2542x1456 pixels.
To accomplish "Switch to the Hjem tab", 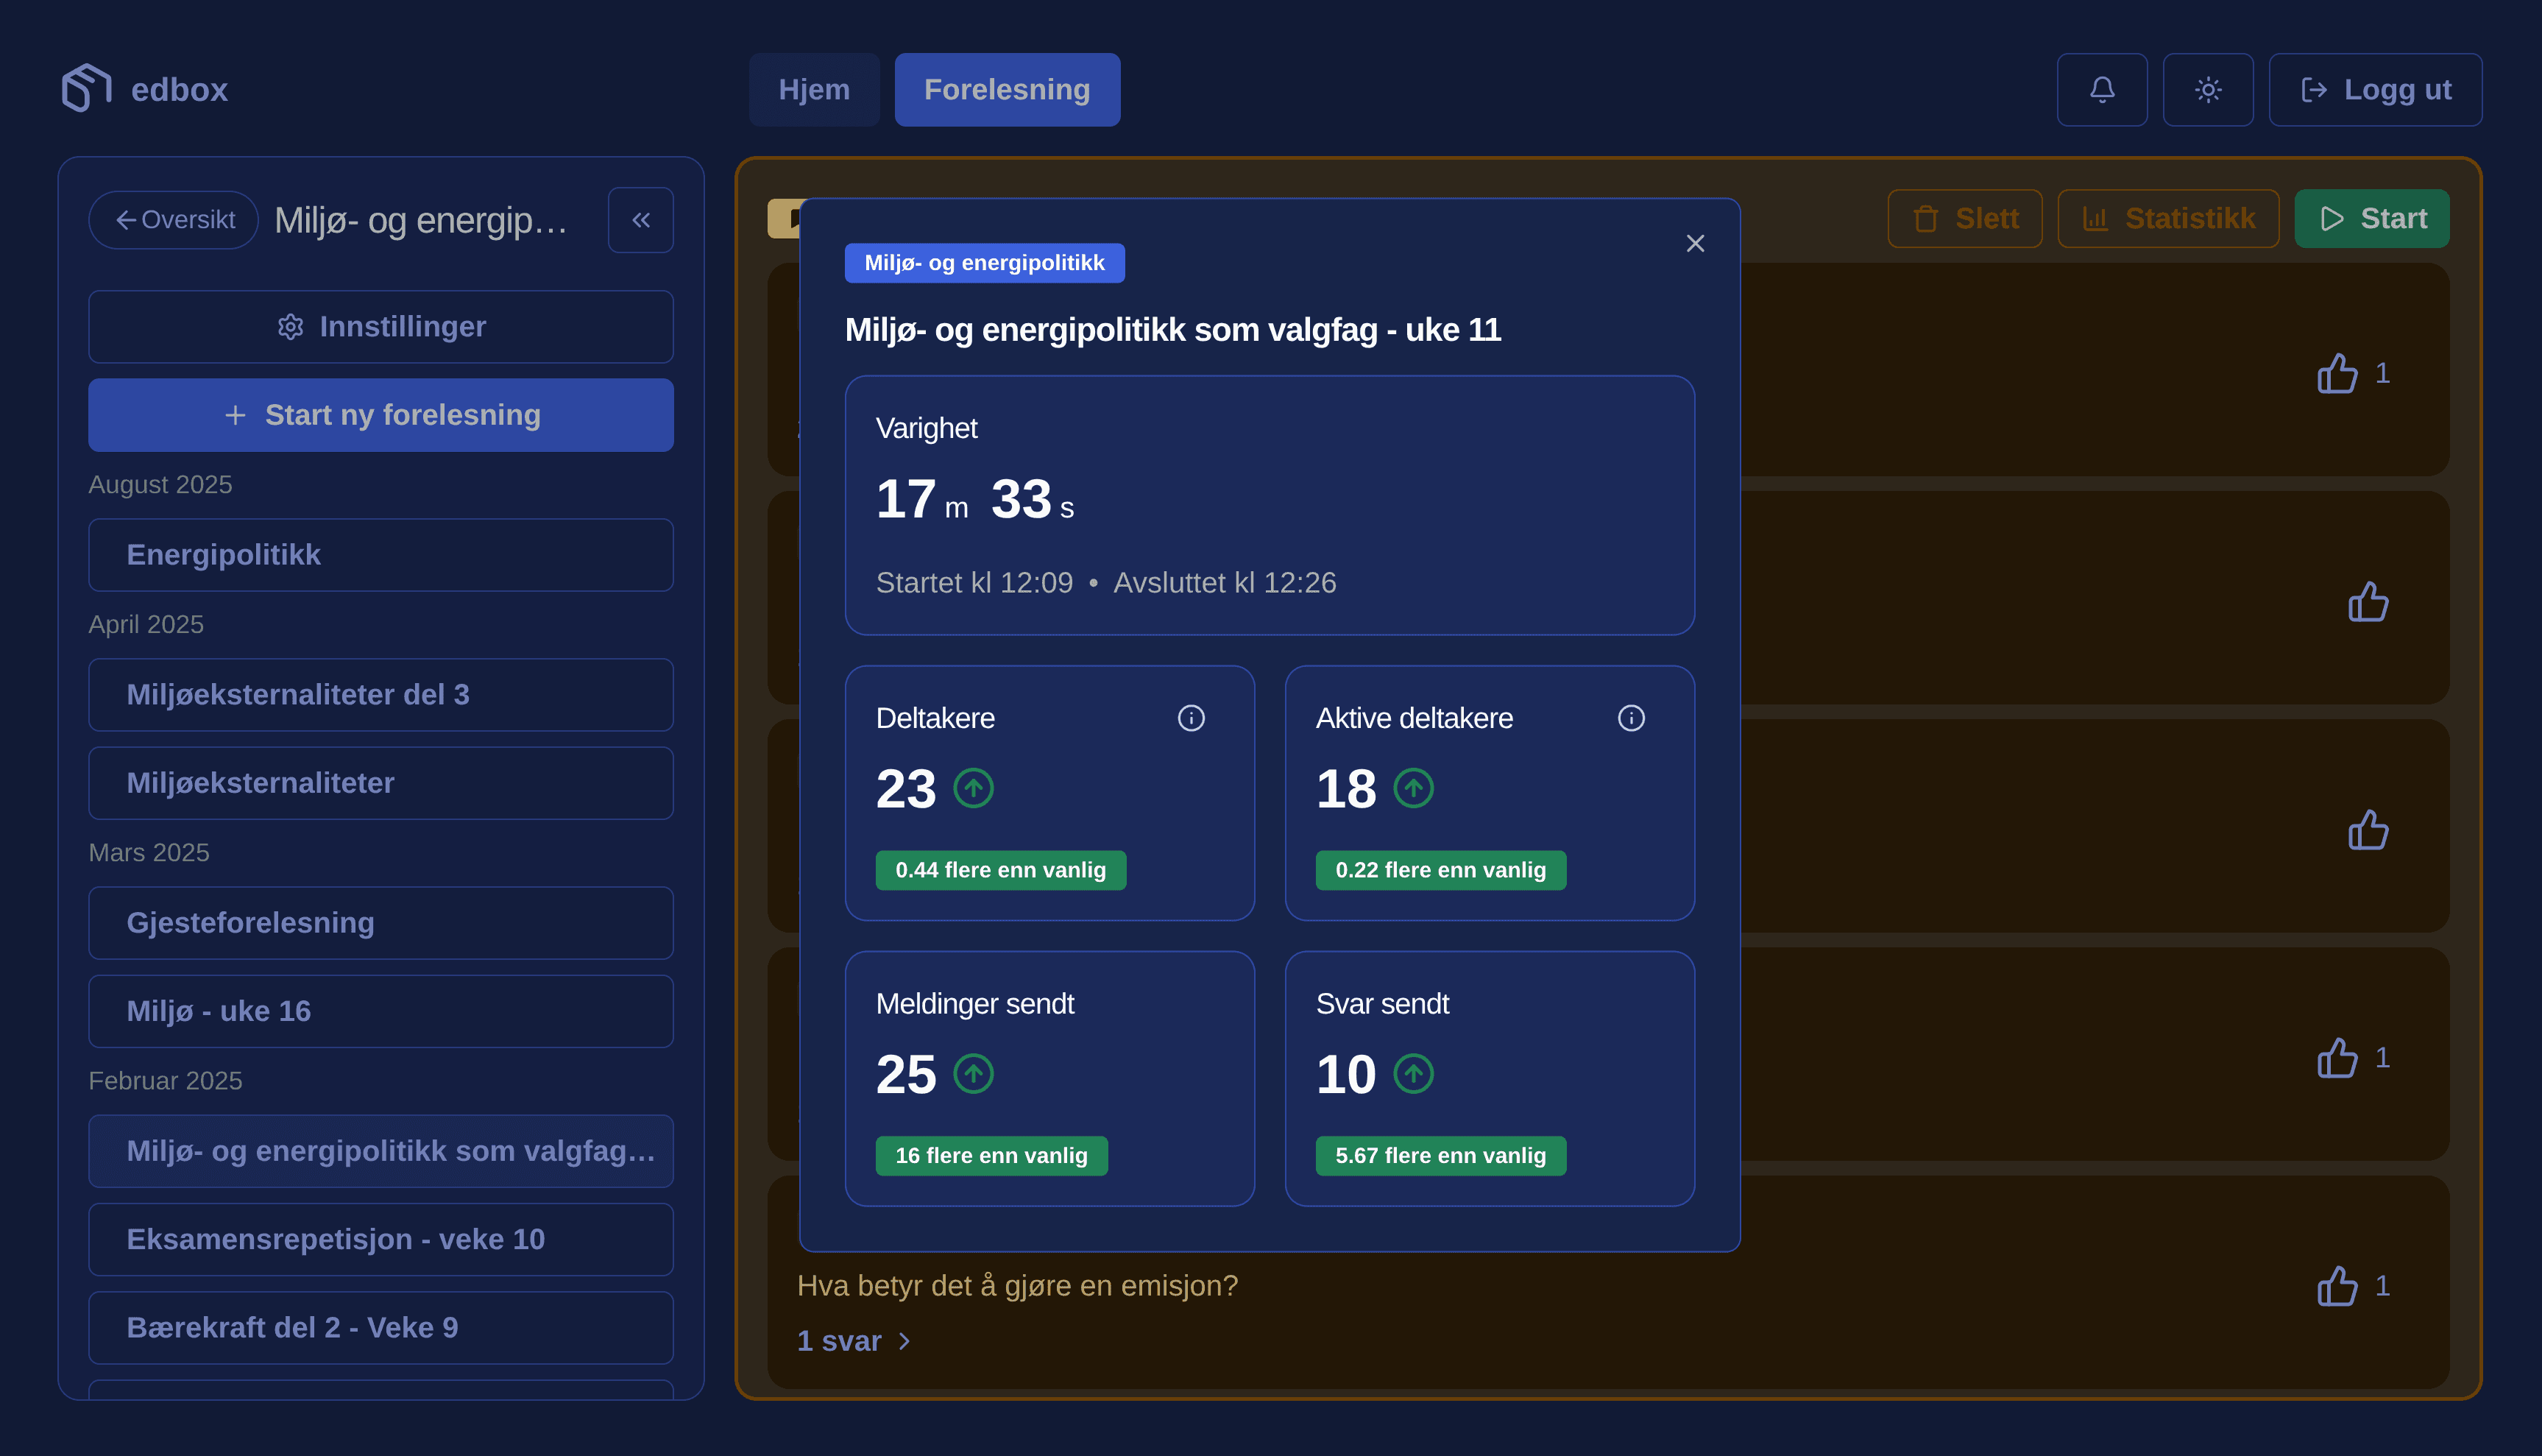I will pyautogui.click(x=814, y=90).
